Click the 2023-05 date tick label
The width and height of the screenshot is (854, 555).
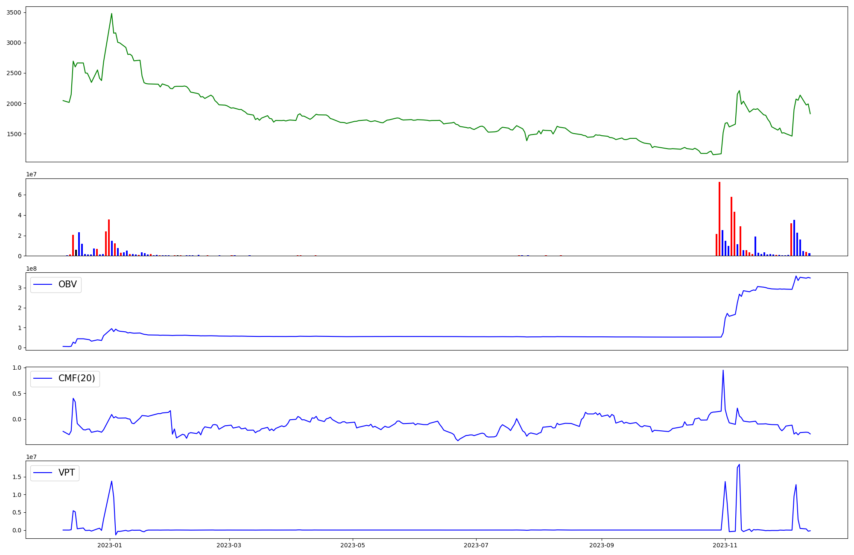[353, 545]
